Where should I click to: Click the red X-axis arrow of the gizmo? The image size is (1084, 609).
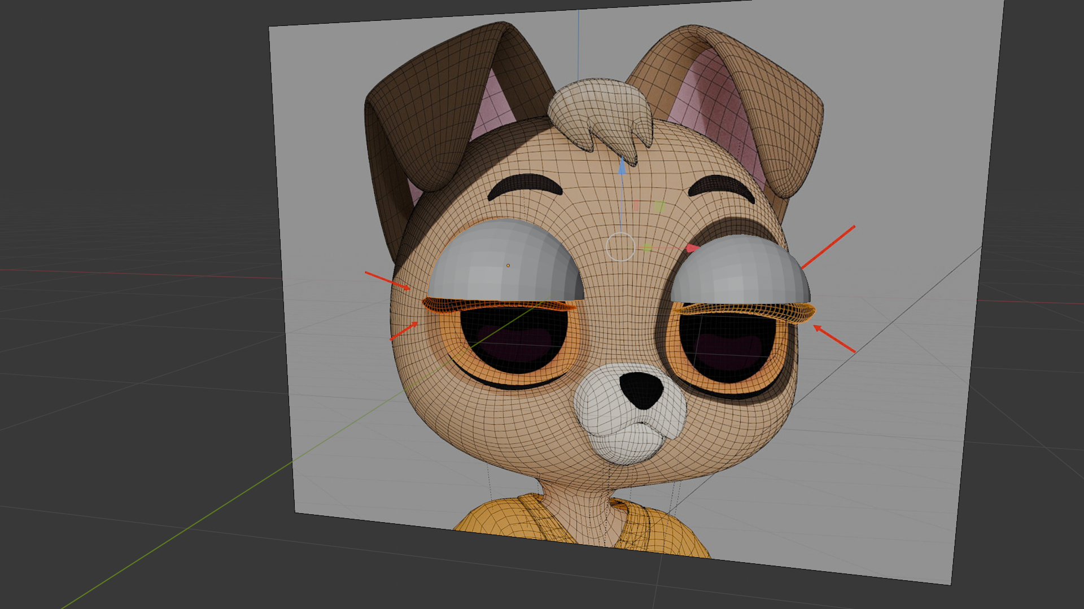coord(692,248)
